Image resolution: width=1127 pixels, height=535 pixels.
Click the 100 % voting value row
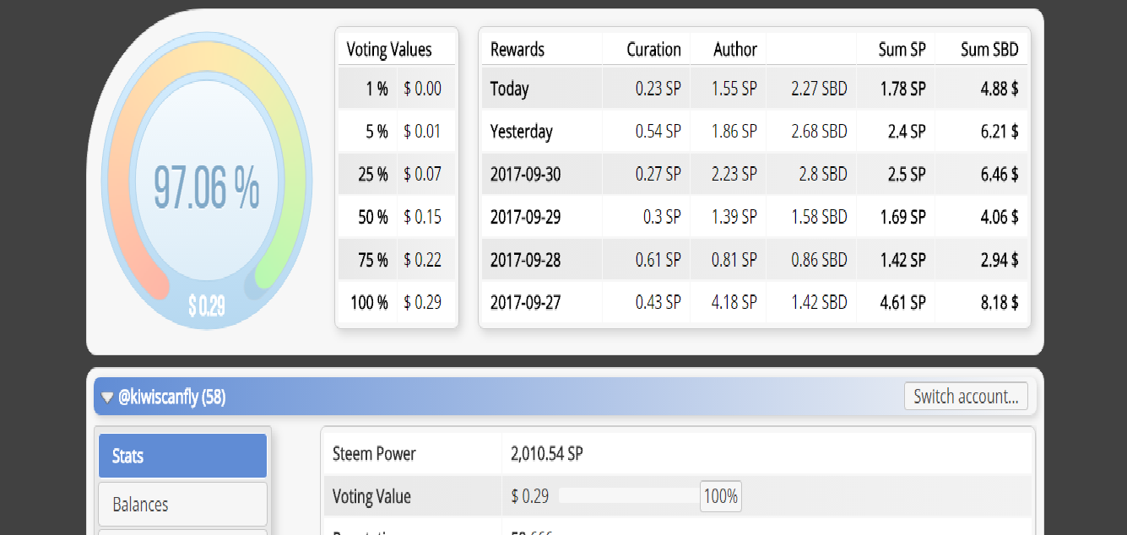point(397,302)
